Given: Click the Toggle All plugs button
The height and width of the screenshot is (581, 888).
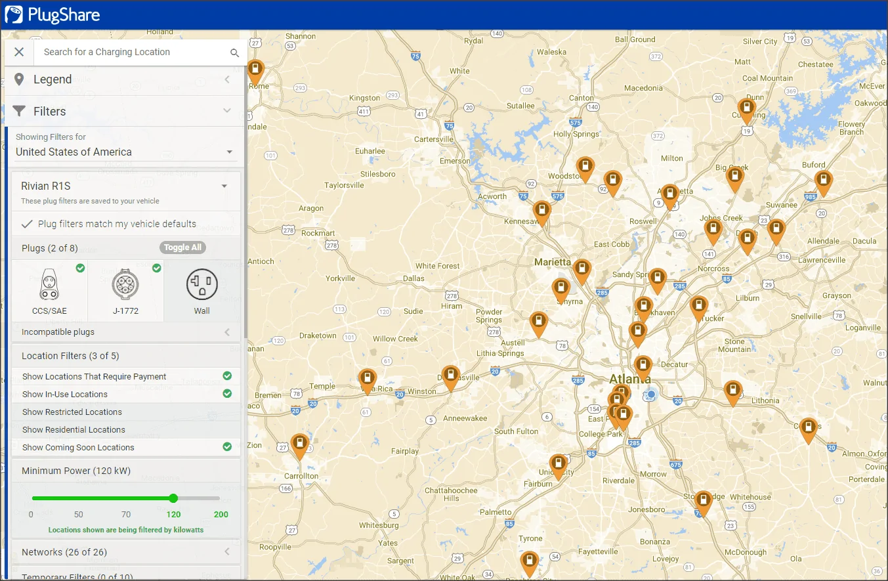Looking at the screenshot, I should [x=182, y=247].
